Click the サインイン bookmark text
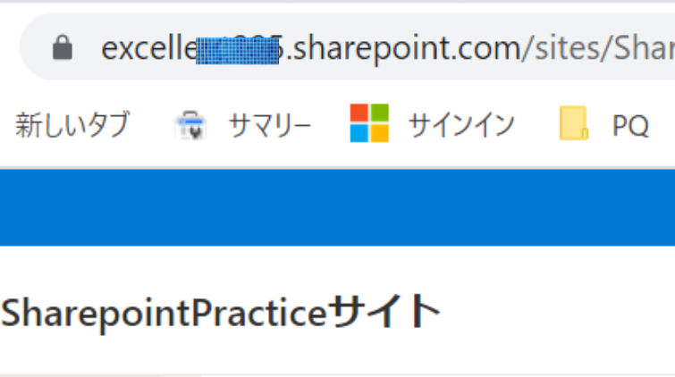 (461, 126)
